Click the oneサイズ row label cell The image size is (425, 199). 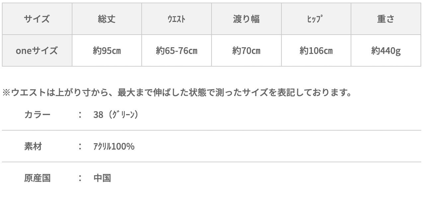37,51
